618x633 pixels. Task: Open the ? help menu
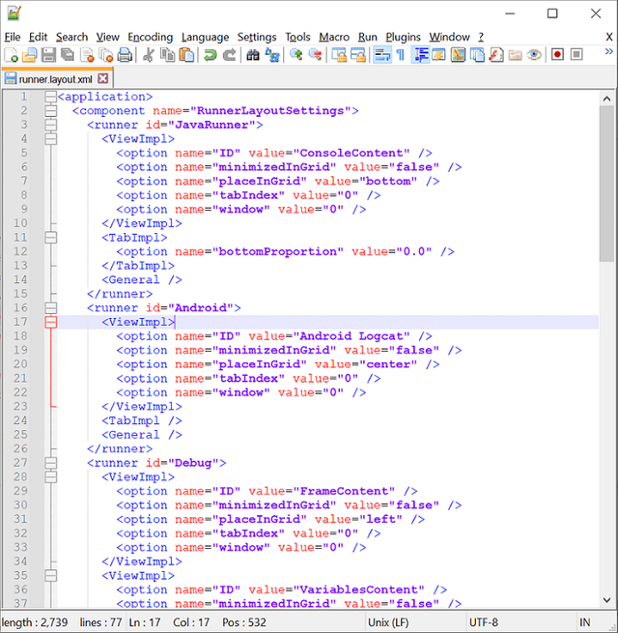[x=481, y=37]
